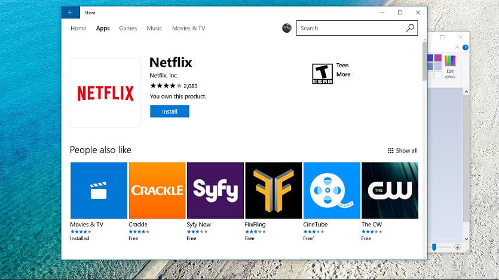Open the Crackle app tile
This screenshot has width=499, height=280.
pyautogui.click(x=157, y=190)
